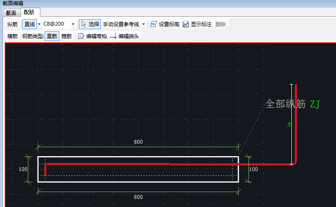Click the left 100 height dimension

23,169
